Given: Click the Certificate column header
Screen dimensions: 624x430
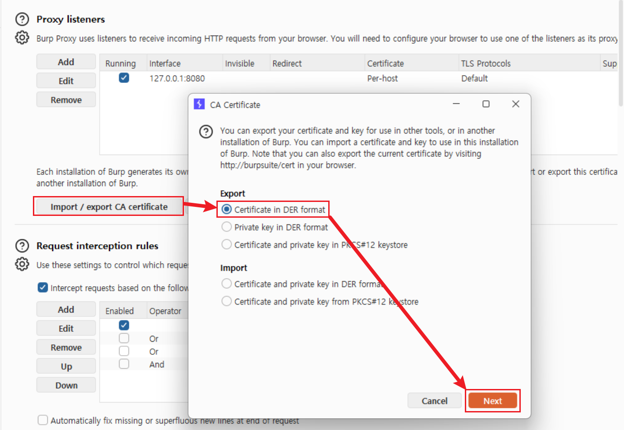Looking at the screenshot, I should pos(412,64).
